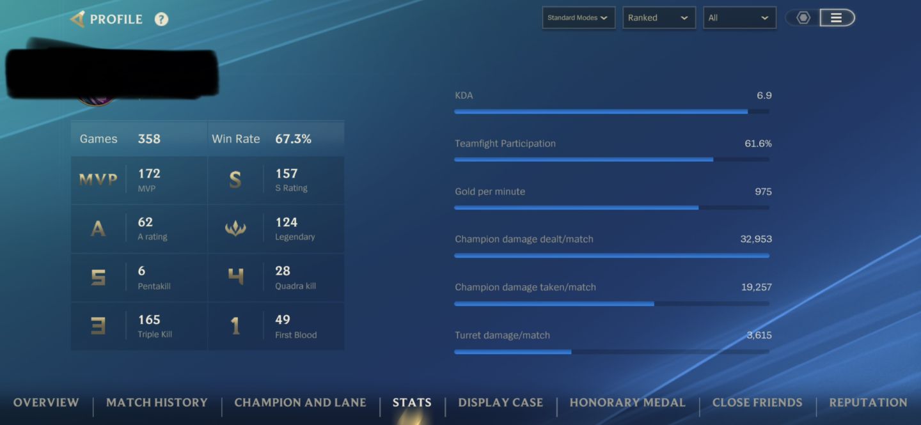Click the Gold per minute bar
The image size is (921, 425).
coord(611,208)
